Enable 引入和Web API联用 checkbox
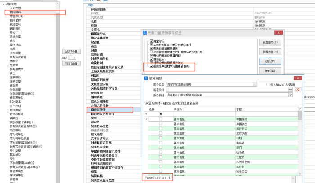 267,84
